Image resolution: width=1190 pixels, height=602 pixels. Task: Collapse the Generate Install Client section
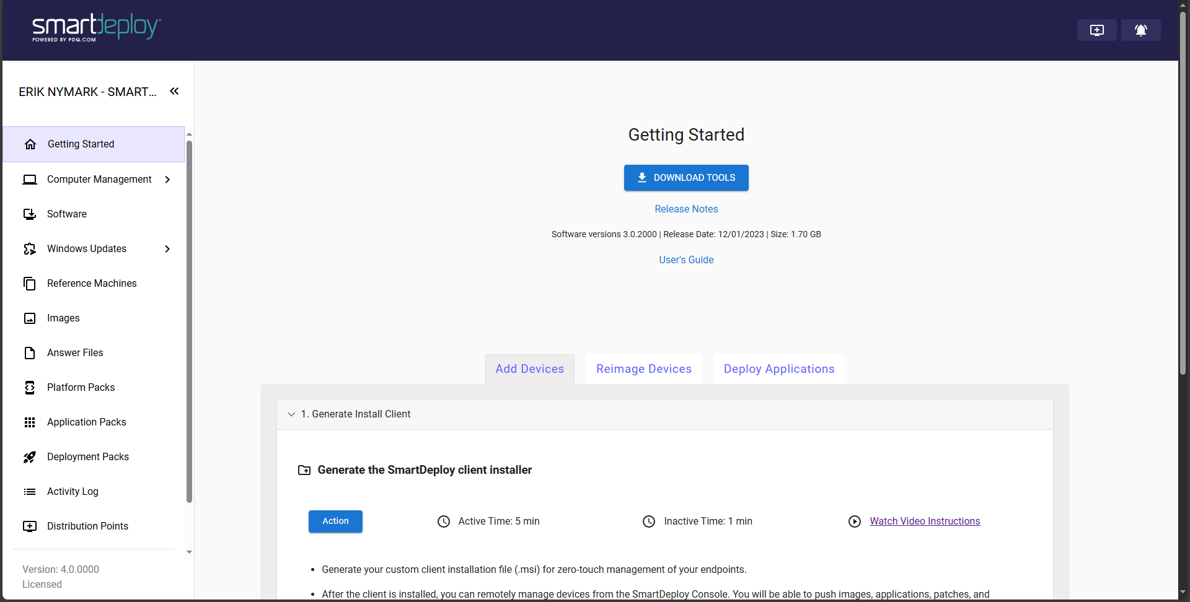click(291, 414)
